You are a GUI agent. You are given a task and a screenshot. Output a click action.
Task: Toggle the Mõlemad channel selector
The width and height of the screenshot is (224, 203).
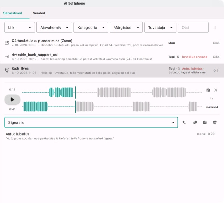point(212,107)
